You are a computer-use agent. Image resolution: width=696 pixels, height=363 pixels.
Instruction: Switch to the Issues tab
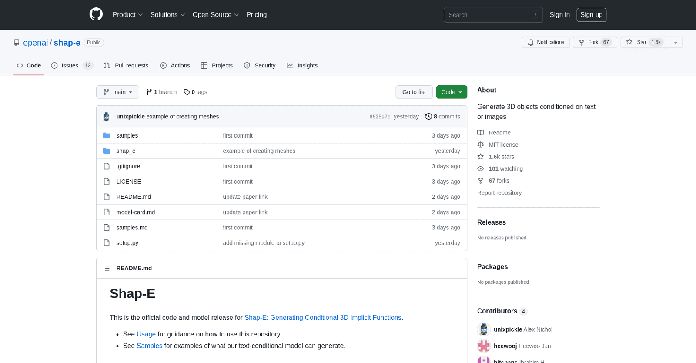click(x=71, y=66)
